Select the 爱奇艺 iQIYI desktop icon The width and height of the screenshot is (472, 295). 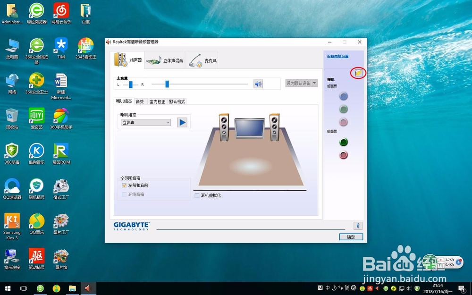coord(37,118)
